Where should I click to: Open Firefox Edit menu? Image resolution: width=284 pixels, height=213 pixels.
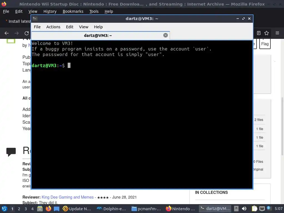19,11
